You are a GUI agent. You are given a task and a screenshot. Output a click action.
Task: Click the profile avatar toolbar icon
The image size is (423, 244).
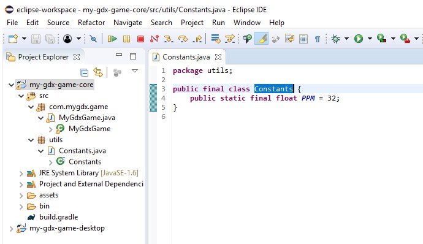point(67,39)
